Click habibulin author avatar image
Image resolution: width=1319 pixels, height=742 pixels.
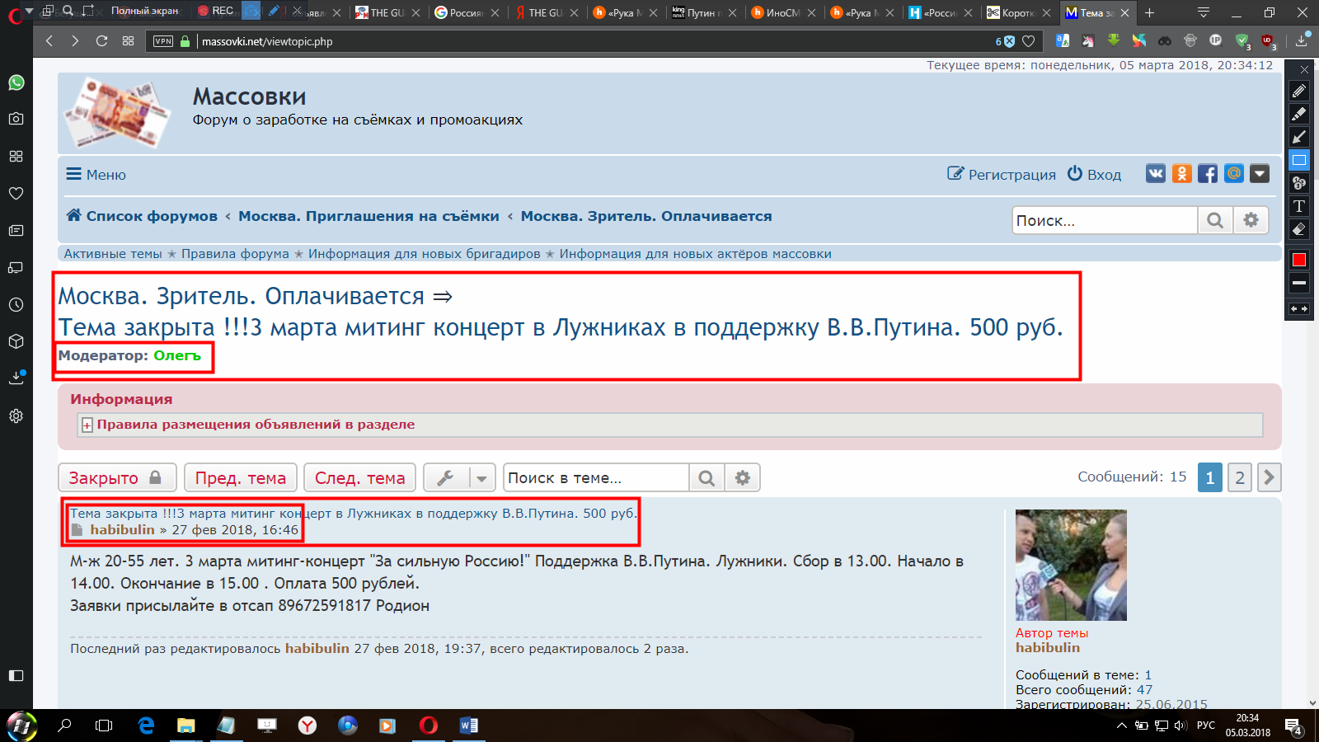pos(1071,565)
